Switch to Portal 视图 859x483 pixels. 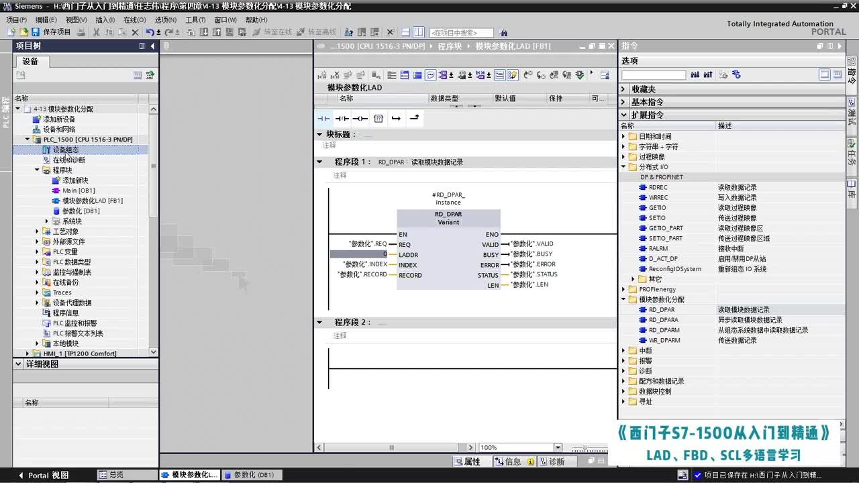pyautogui.click(x=44, y=475)
